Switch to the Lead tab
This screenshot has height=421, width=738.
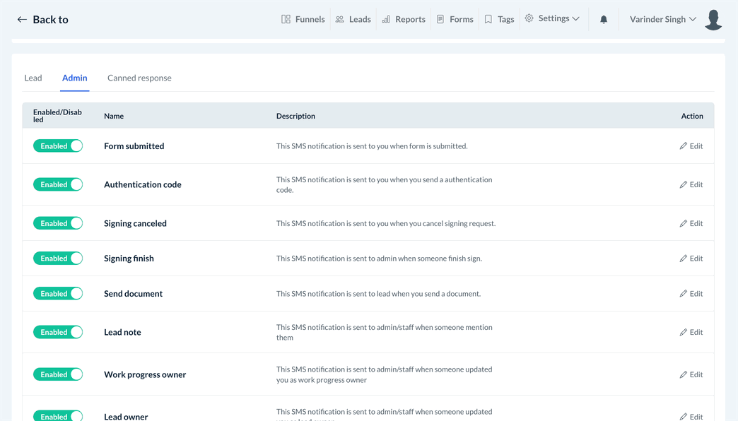pos(33,78)
